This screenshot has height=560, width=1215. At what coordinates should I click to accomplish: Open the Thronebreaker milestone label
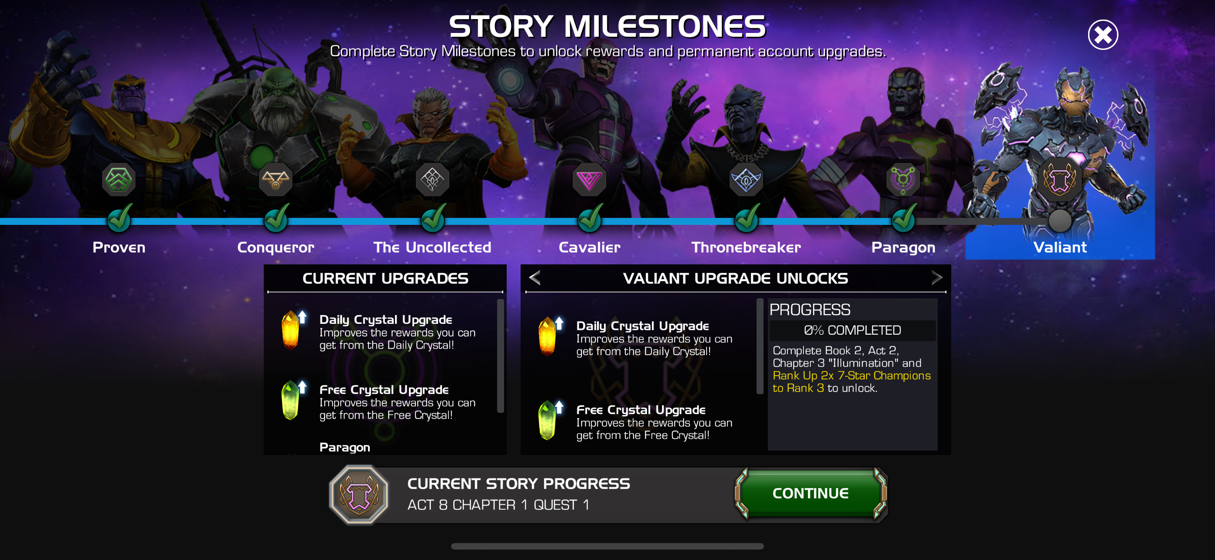coord(746,247)
